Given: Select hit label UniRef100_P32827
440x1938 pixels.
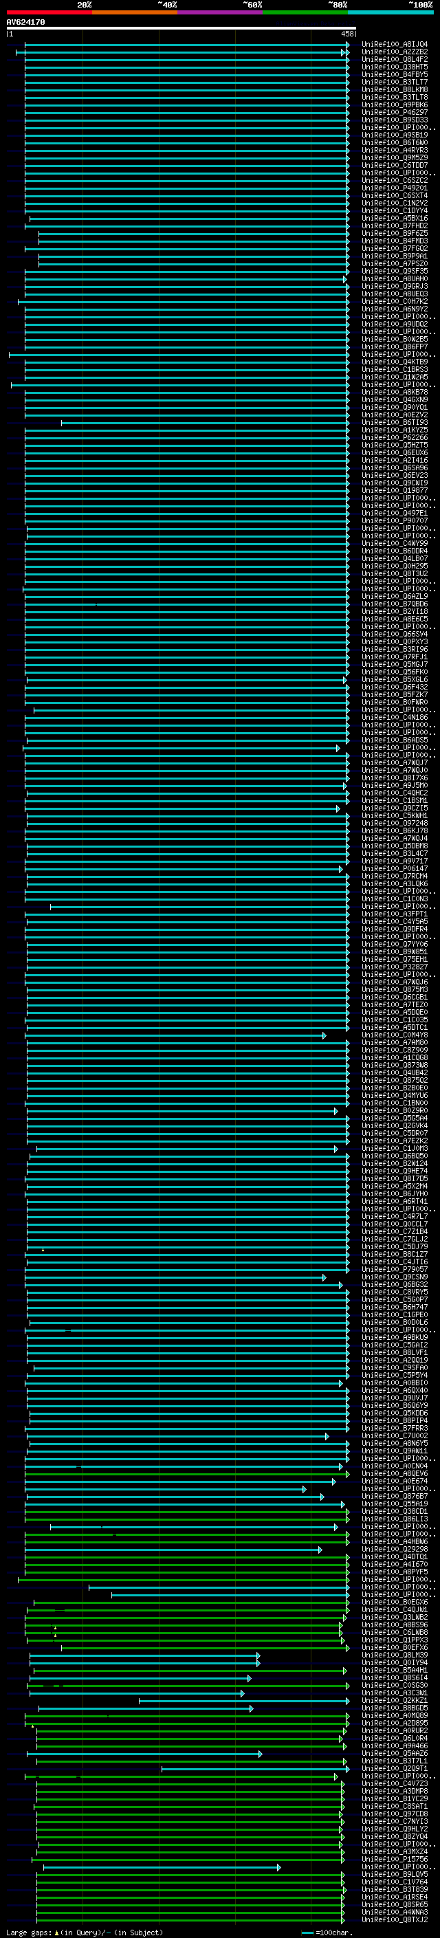Looking at the screenshot, I should point(394,967).
